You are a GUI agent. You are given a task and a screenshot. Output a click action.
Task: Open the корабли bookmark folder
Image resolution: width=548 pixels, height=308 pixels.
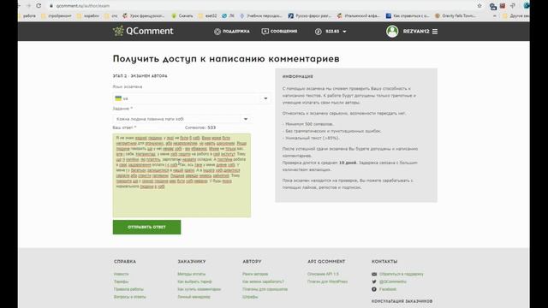coord(88,15)
